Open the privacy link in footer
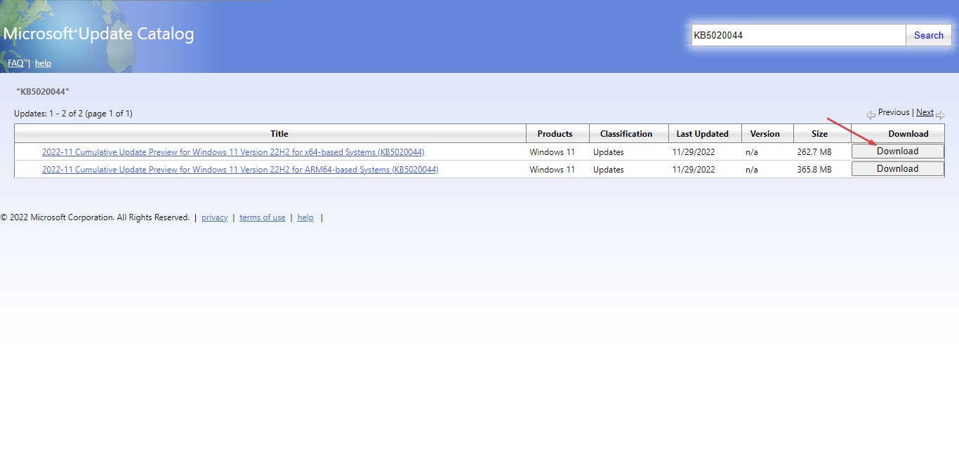The image size is (959, 458). pyautogui.click(x=214, y=218)
